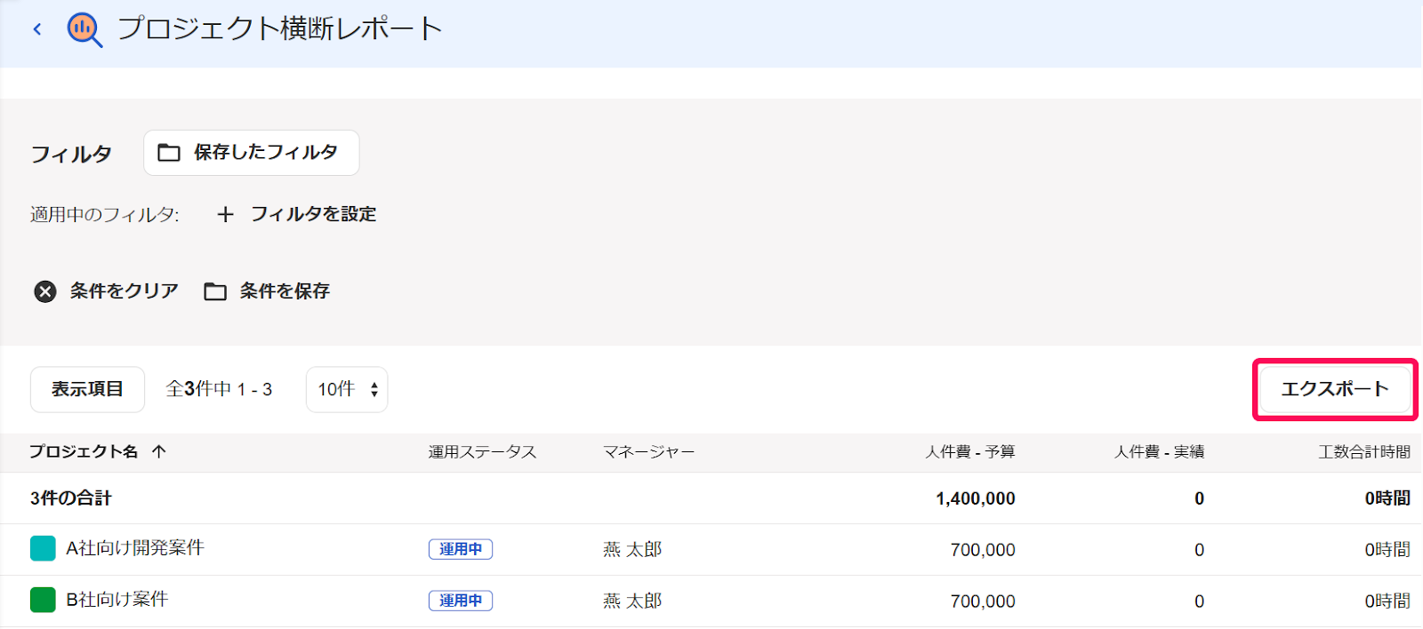
Task: Click 0時間 in the A社向け開発案件 row
Action: [x=1387, y=550]
